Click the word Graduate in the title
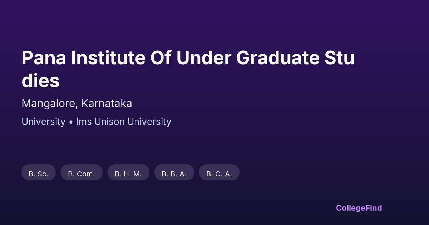 pyautogui.click(x=277, y=58)
